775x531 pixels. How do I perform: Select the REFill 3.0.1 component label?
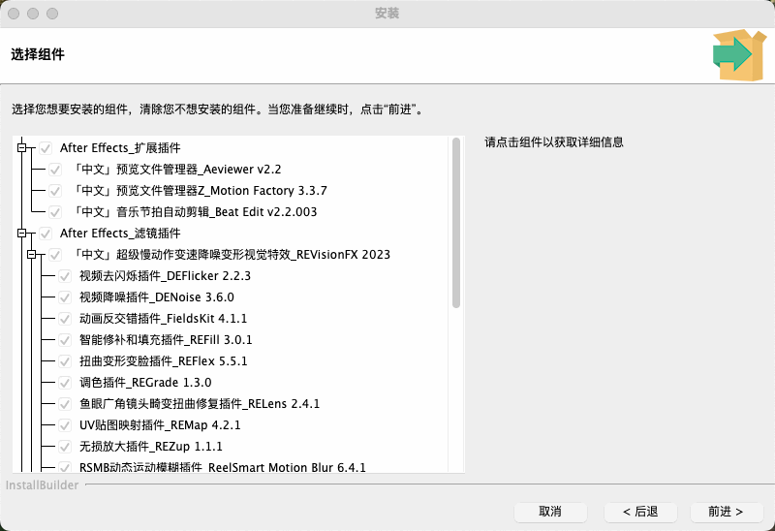coord(166,340)
